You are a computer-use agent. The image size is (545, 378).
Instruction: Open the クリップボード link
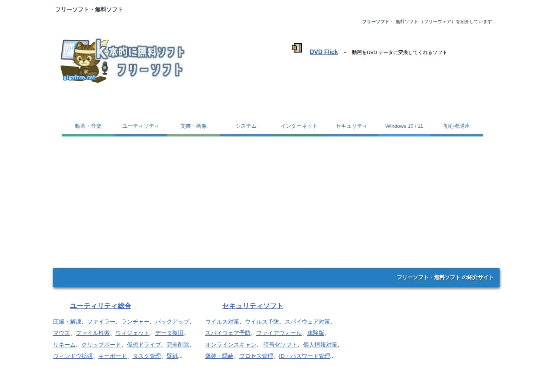(x=101, y=345)
